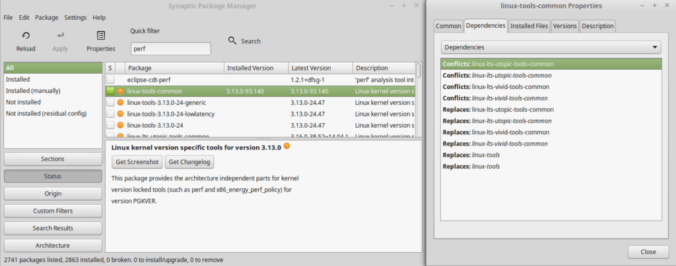
Task: Click orange Ubuntu icon beside linux-tools-3.13.0-24-generic
Action: [x=121, y=103]
